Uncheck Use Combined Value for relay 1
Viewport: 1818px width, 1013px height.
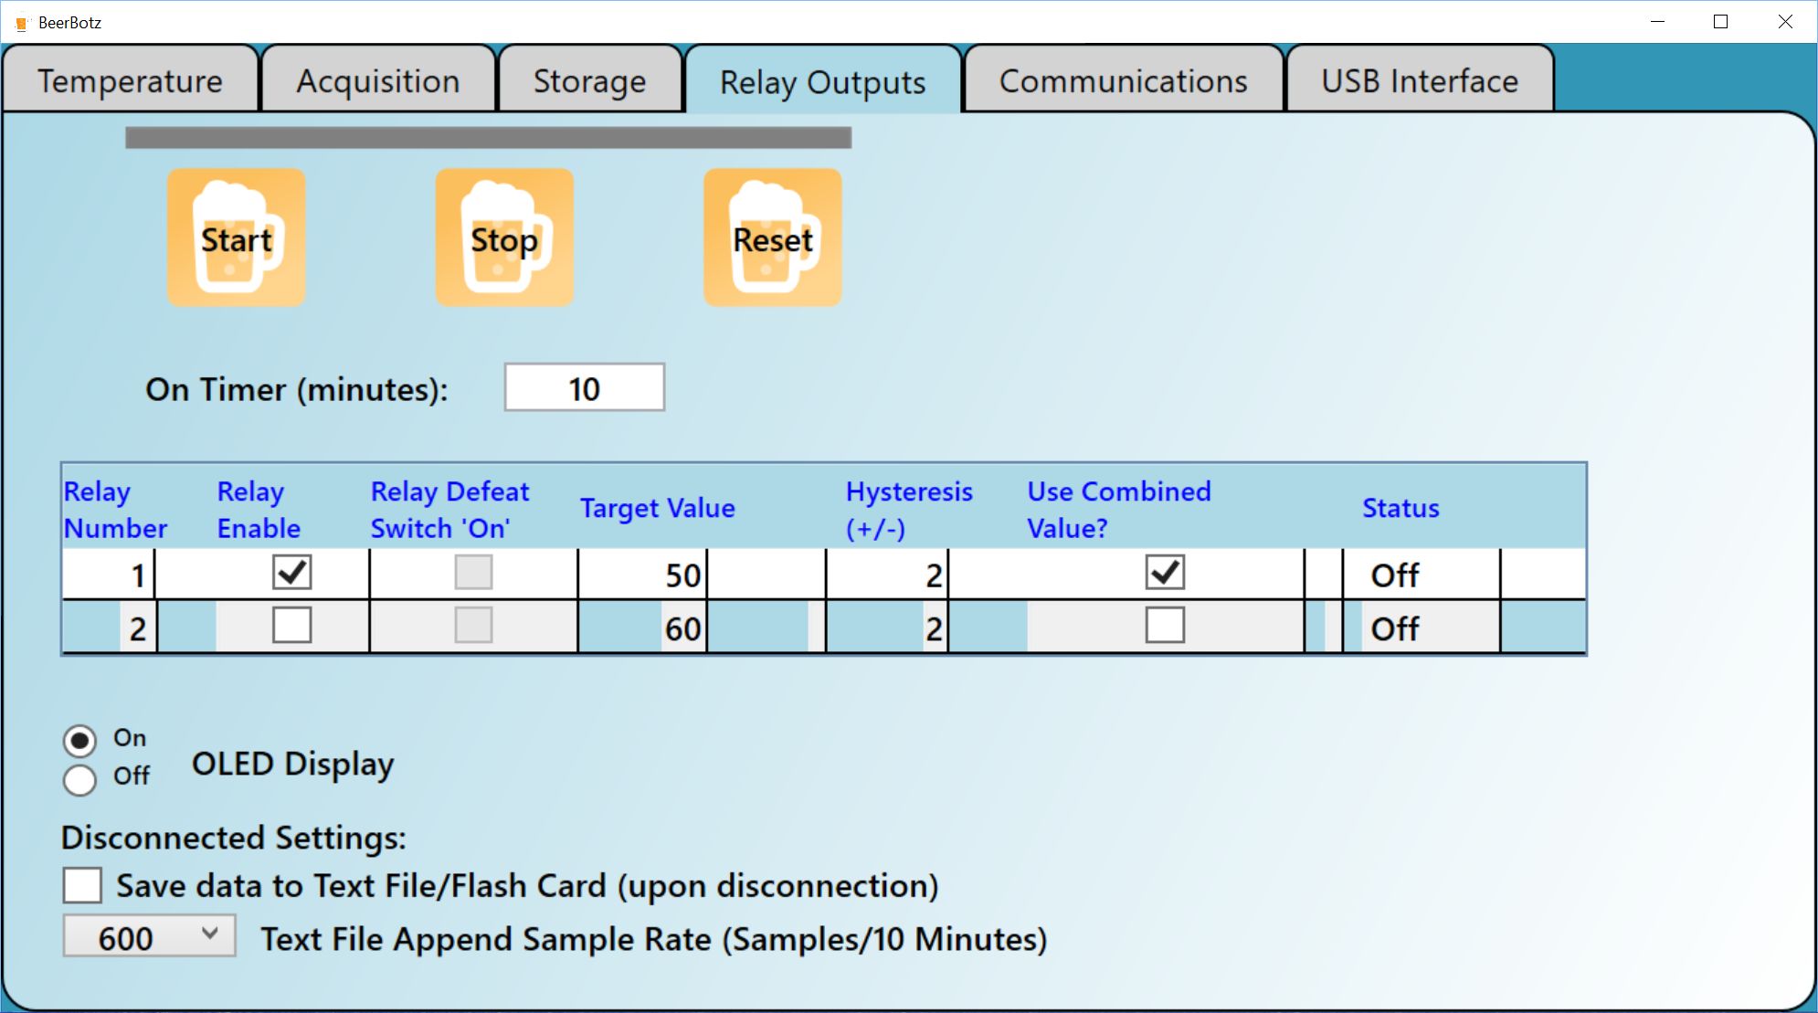click(x=1165, y=573)
